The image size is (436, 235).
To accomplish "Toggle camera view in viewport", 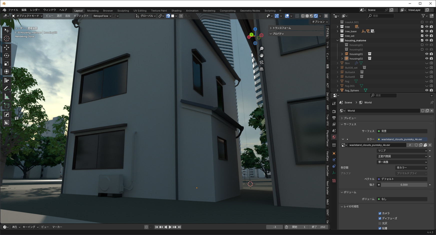I will click(x=261, y=62).
